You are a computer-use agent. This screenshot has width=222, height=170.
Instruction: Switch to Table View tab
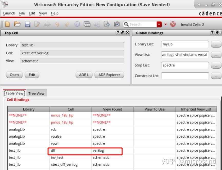point(14,93)
